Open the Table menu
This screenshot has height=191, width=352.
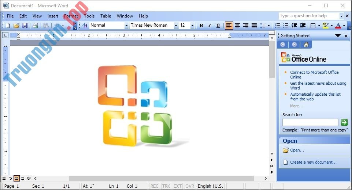pyautogui.click(x=105, y=16)
